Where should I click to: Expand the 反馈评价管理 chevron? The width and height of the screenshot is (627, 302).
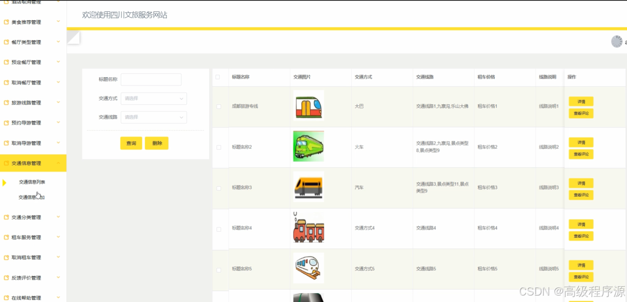tap(58, 277)
